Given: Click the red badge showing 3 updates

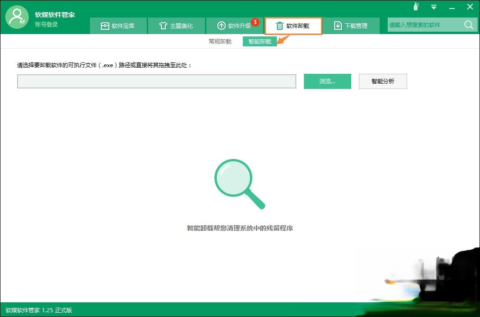Looking at the screenshot, I should pos(255,22).
